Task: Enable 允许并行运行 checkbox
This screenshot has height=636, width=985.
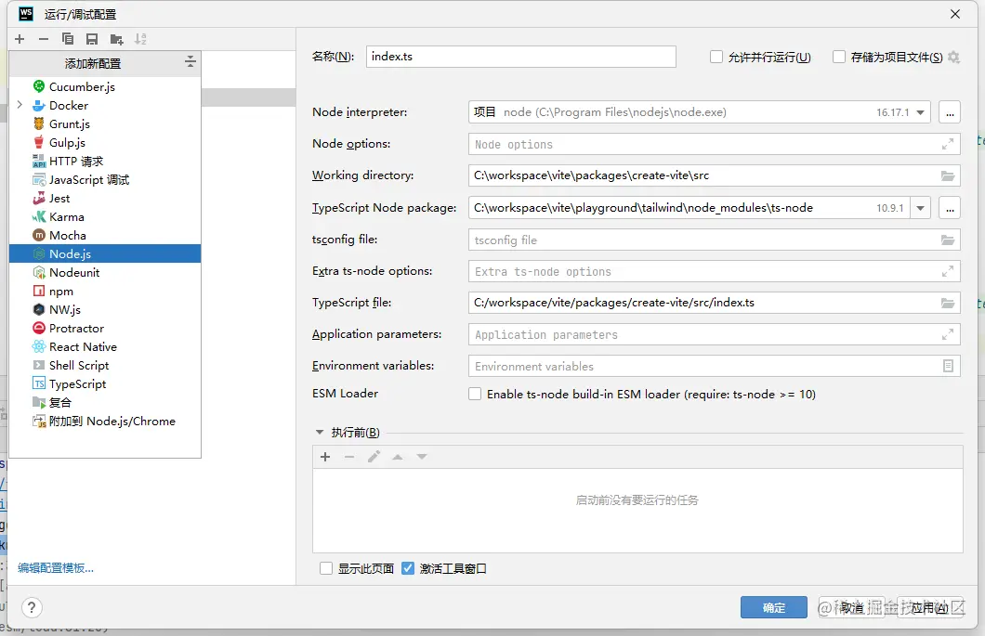Action: tap(716, 58)
